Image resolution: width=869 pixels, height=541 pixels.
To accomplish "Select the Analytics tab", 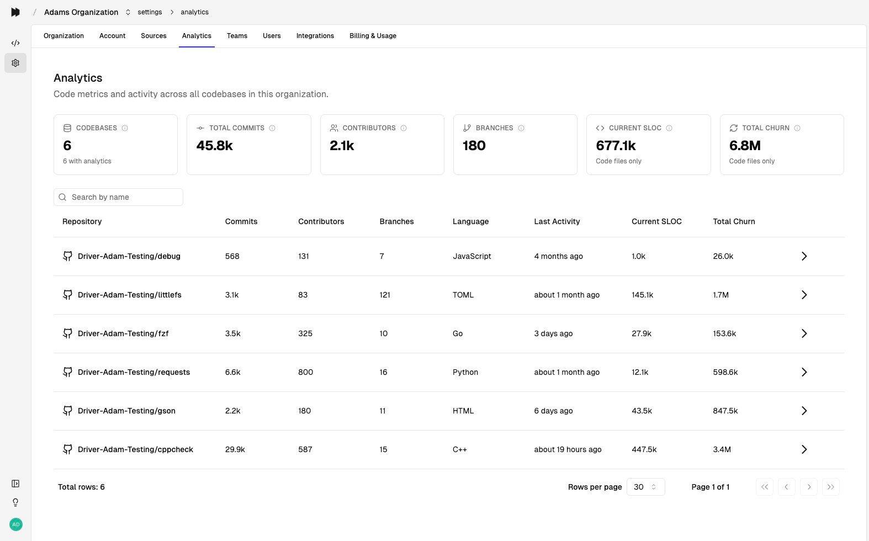I will (197, 36).
